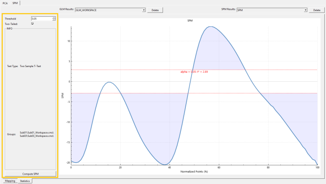This screenshot has height=184, width=326.
Task: Click the Normalized Points (%) axis label
Action: [194, 171]
